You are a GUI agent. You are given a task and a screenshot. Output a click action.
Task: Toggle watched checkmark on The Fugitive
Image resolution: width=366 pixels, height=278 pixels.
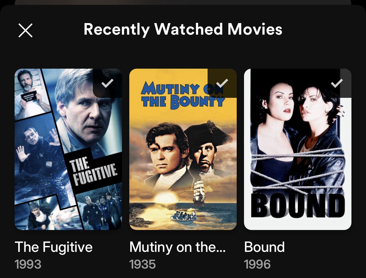(107, 83)
